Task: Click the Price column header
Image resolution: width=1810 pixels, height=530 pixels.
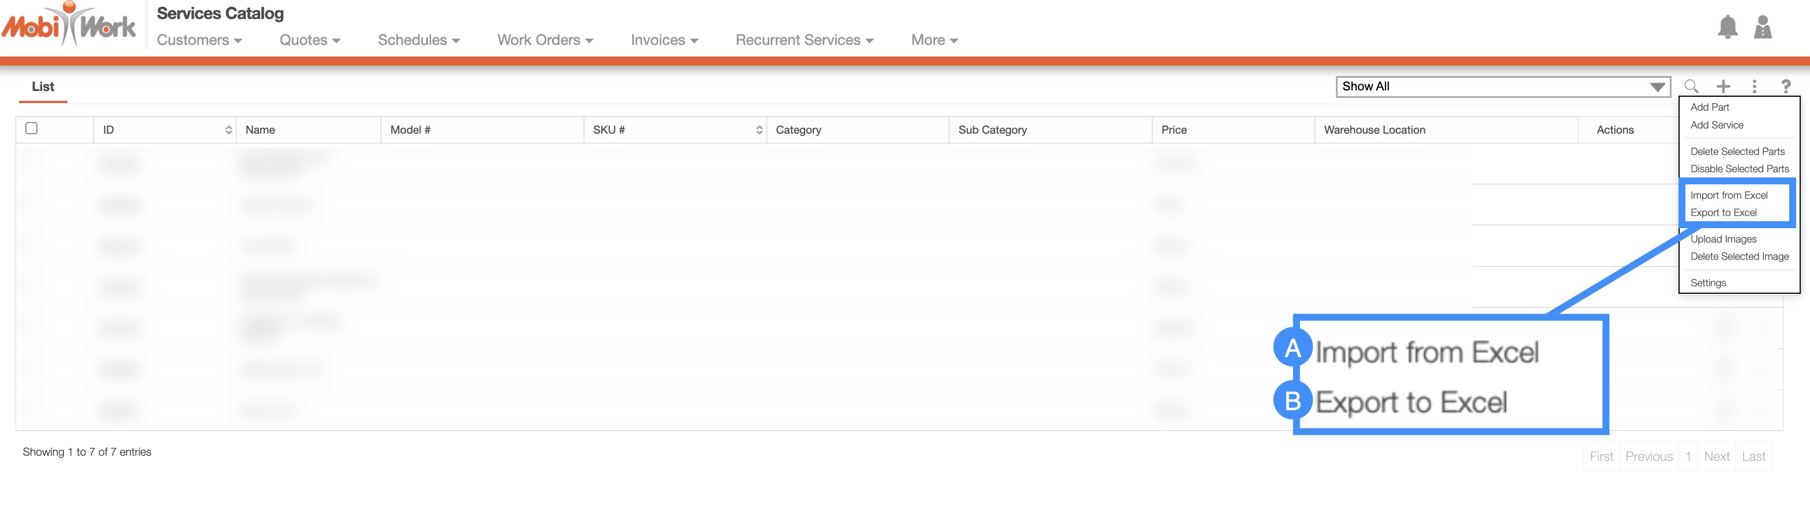Action: tap(1173, 130)
